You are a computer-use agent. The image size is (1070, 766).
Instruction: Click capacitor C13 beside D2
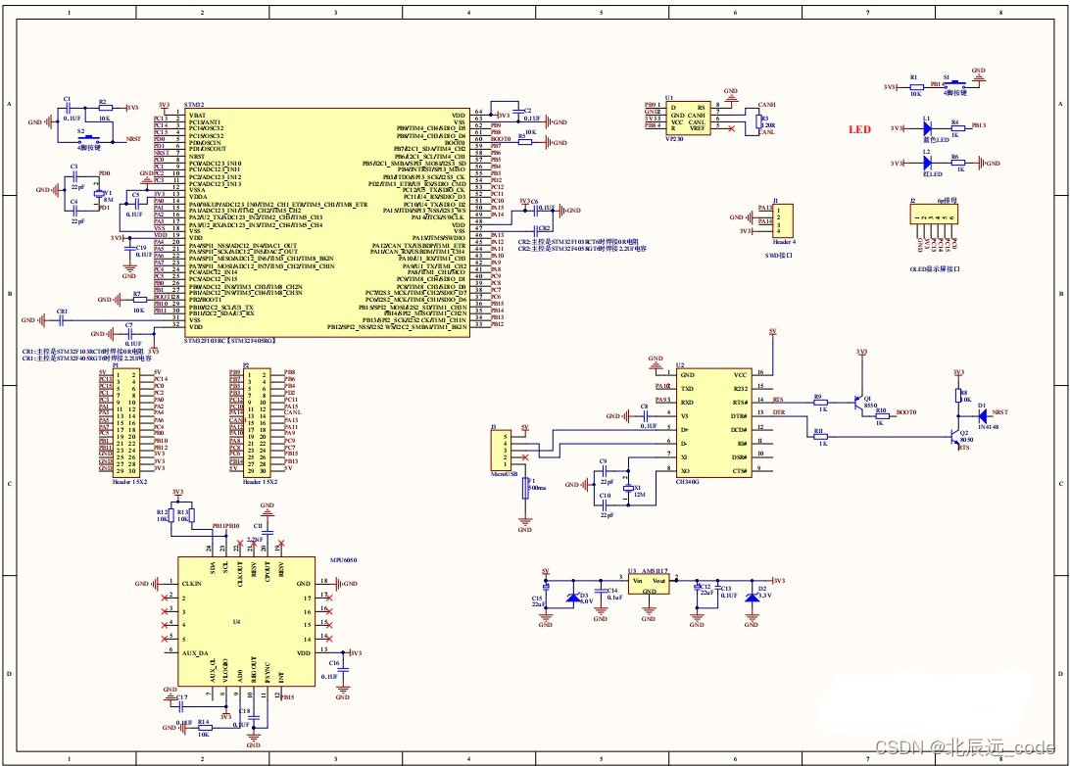[716, 588]
